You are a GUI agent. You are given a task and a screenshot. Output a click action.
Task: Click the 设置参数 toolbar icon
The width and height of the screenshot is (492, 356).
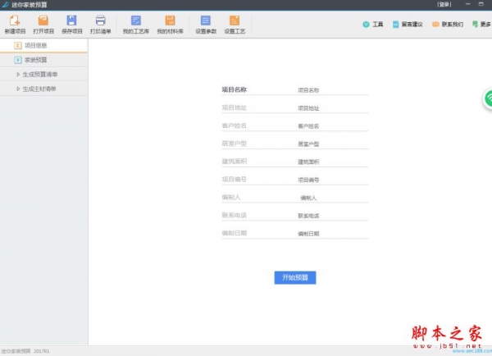205,21
